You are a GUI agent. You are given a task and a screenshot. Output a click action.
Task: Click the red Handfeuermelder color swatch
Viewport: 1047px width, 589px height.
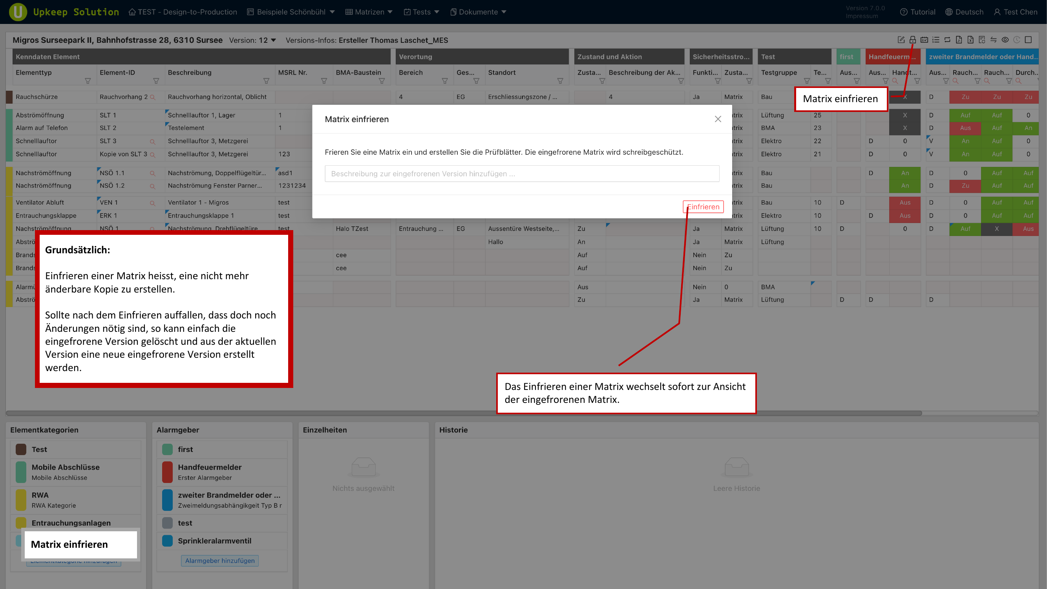pyautogui.click(x=167, y=472)
